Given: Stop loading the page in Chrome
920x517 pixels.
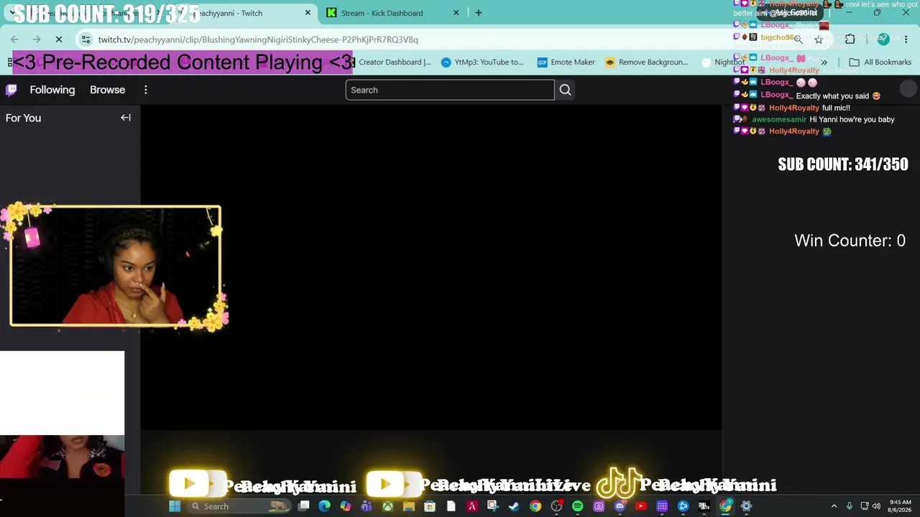Looking at the screenshot, I should [59, 39].
